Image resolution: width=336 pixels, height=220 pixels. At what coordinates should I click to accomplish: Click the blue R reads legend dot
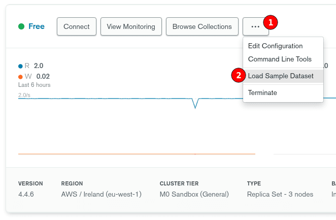[x=20, y=66]
